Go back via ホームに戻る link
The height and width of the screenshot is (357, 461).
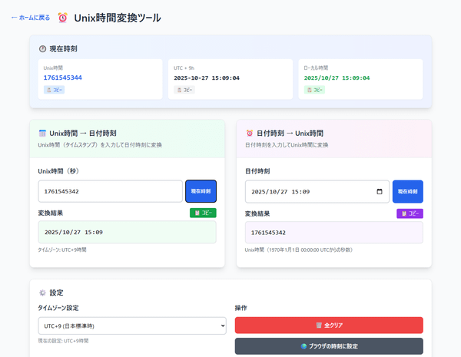(31, 18)
